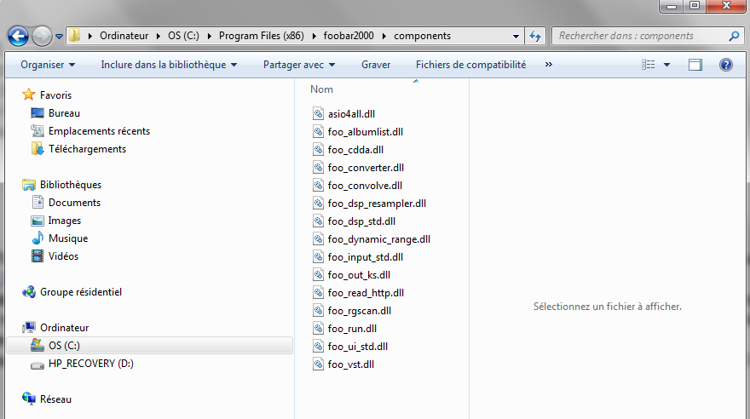The width and height of the screenshot is (750, 419).
Task: Click the search magnifier icon
Action: point(734,36)
